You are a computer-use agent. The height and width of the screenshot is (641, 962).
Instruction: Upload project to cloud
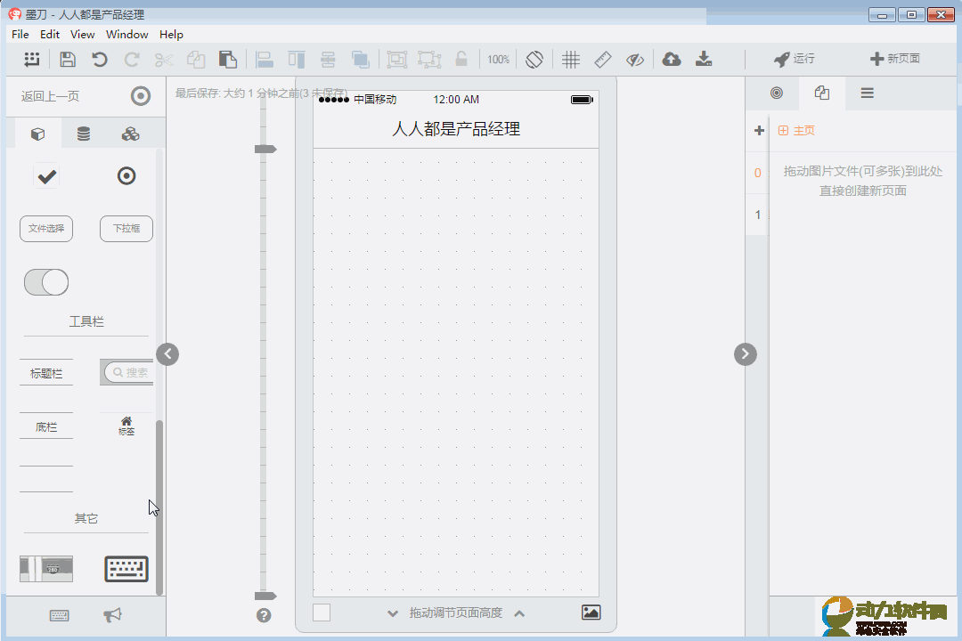(x=672, y=59)
